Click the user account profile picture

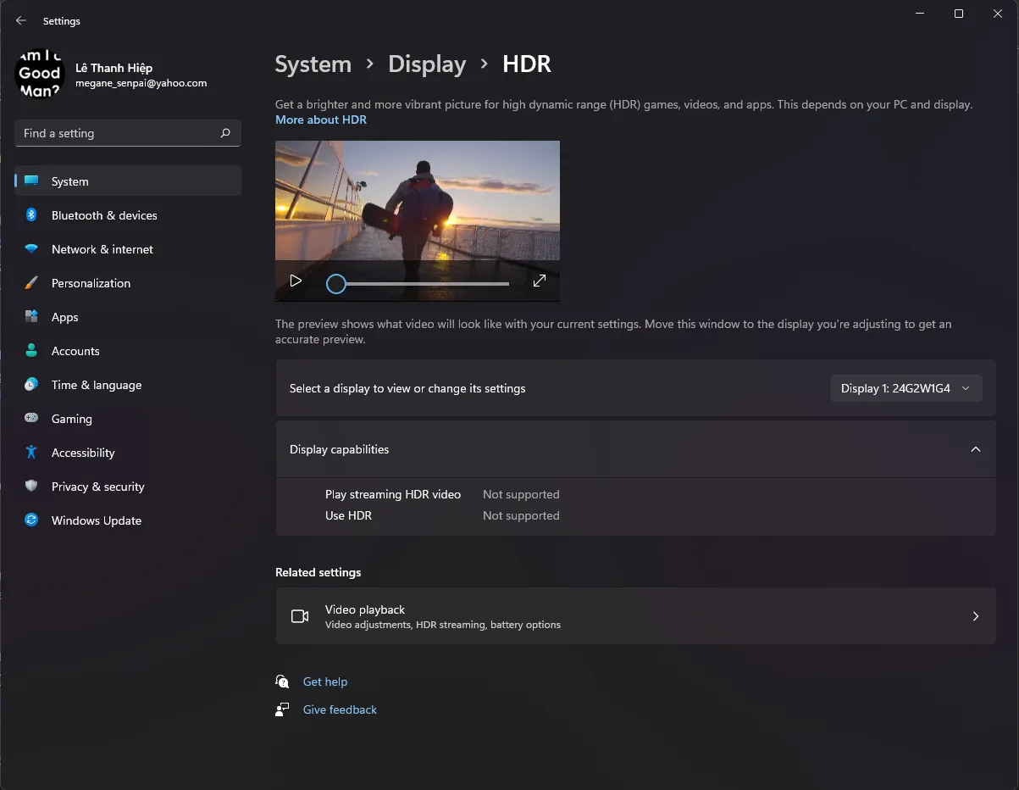[39, 74]
